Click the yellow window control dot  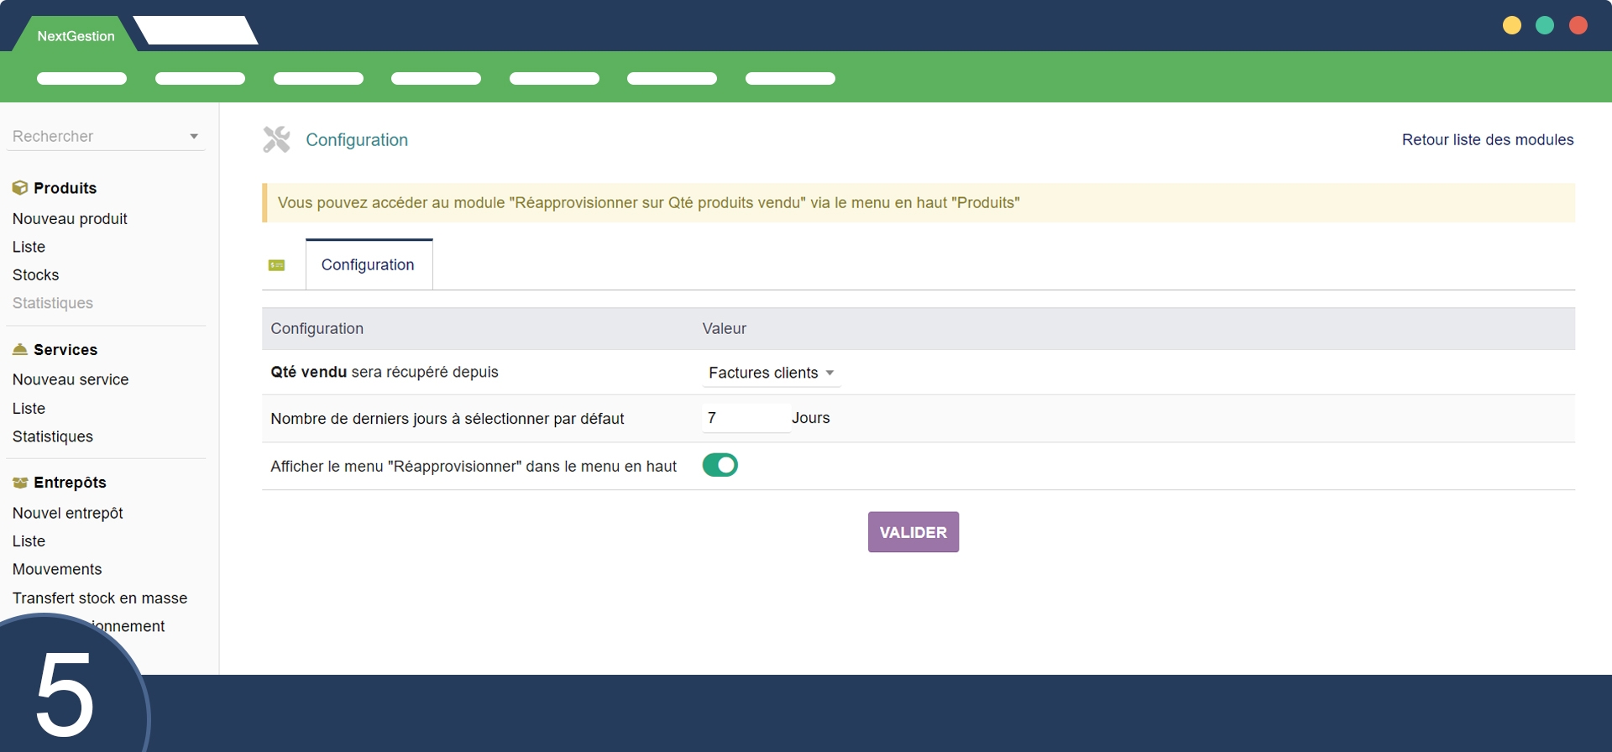tap(1511, 25)
